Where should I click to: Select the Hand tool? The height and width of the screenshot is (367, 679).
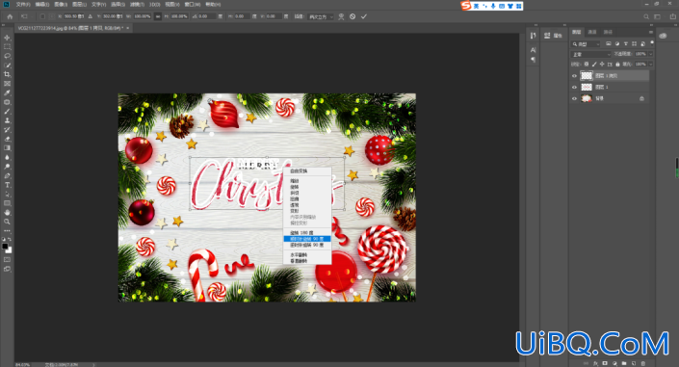pos(7,212)
